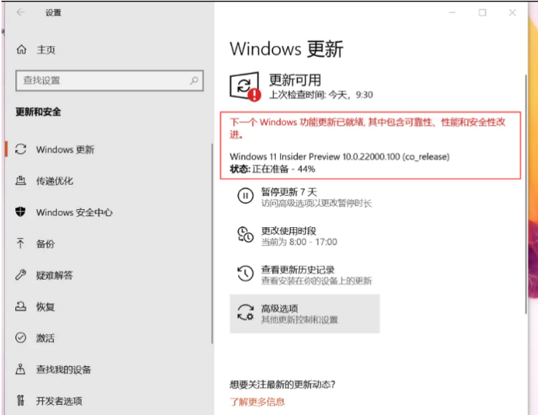
Task: Click clock icon beside 更改使用时段
Action: [245, 235]
